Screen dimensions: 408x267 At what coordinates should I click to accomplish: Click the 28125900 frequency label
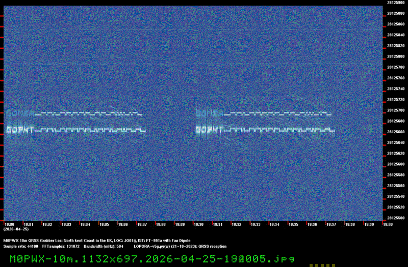tap(396, 3)
